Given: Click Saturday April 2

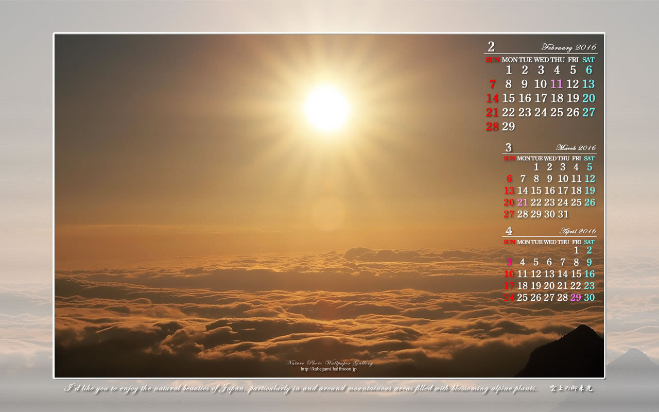Looking at the screenshot, I should (x=589, y=250).
